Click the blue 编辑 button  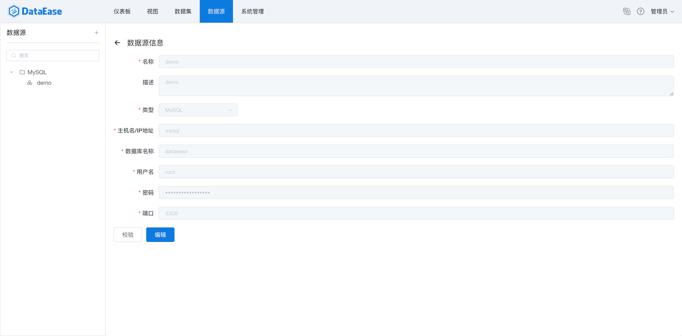coord(160,235)
